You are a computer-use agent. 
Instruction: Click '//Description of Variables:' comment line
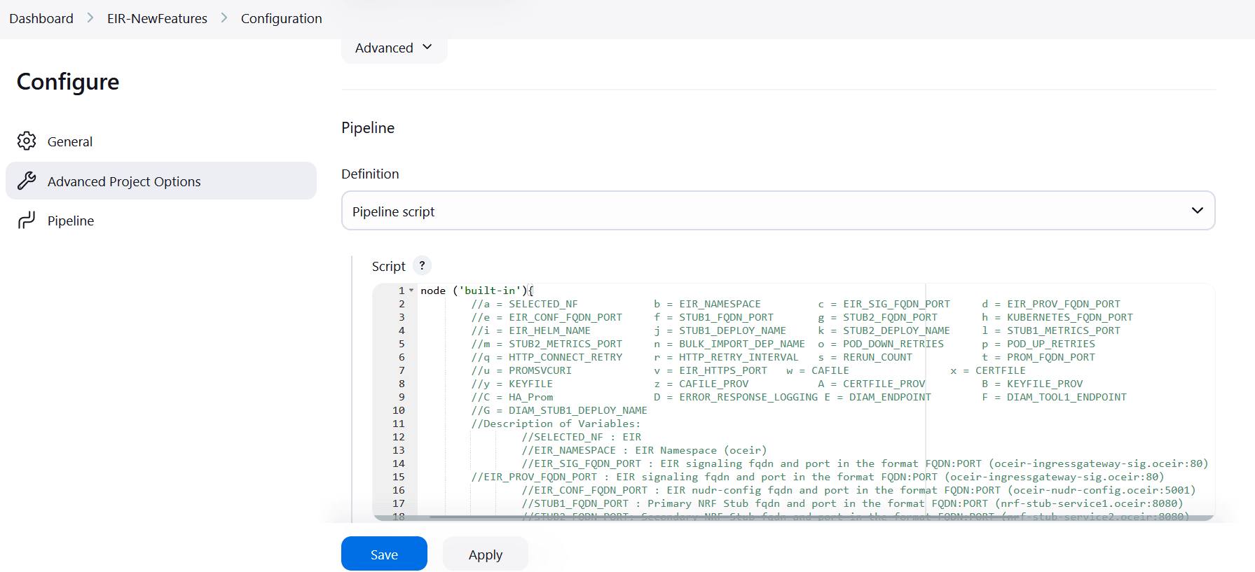(556, 424)
